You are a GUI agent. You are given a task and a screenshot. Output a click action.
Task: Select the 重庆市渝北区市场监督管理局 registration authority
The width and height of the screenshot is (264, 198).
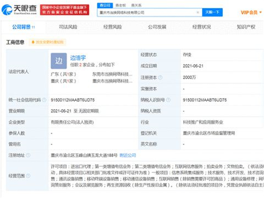[209, 133]
